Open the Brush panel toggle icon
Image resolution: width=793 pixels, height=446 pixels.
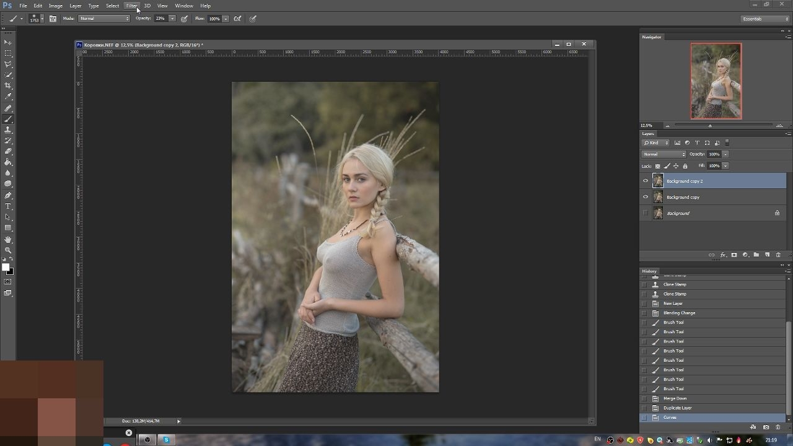tap(53, 19)
